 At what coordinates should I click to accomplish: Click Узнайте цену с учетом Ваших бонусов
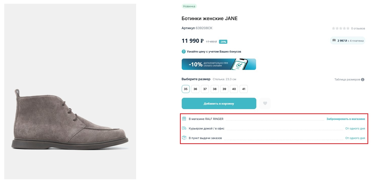[214, 52]
